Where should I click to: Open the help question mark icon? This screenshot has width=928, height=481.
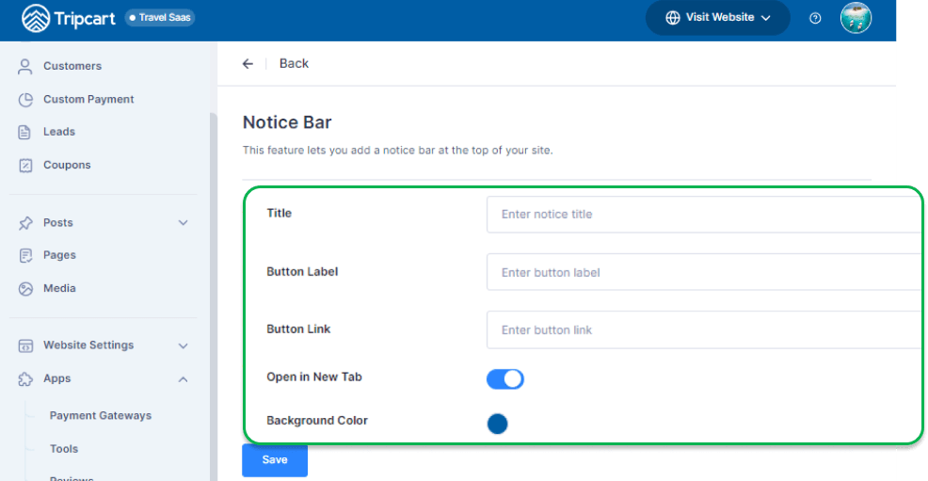tap(815, 18)
